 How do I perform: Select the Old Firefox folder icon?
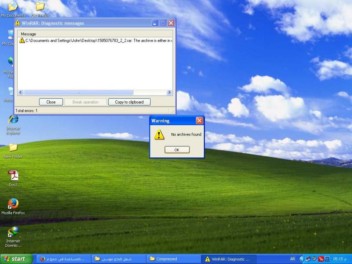[40, 9]
